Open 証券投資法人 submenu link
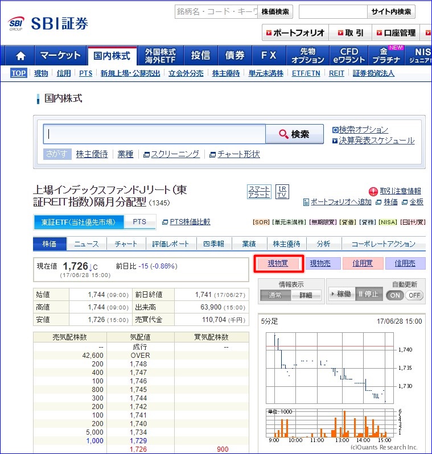This screenshot has height=454, width=432. (373, 73)
